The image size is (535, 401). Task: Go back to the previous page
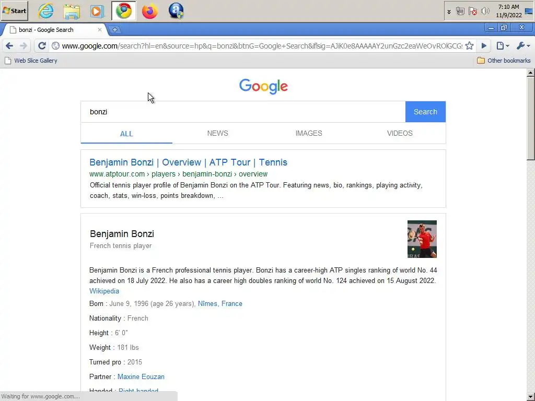(x=9, y=46)
